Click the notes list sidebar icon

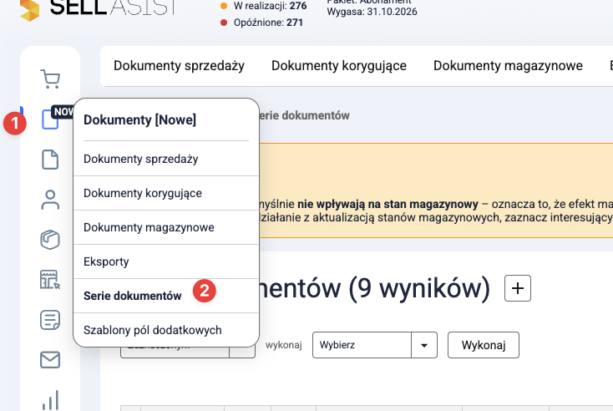pyautogui.click(x=50, y=320)
